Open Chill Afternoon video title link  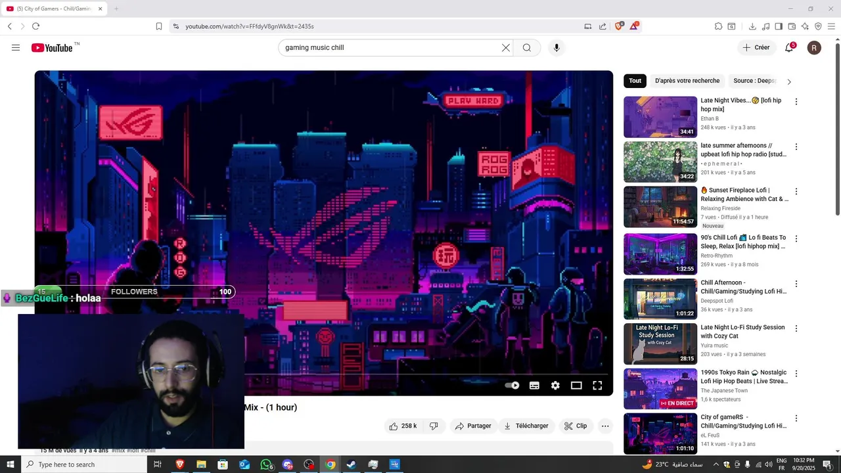743,287
